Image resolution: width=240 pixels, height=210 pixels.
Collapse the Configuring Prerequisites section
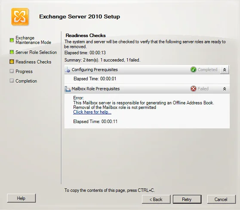pyautogui.click(x=225, y=70)
